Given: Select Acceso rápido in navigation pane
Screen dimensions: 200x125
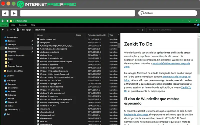Looking at the screenshot, I should pos(12,37).
